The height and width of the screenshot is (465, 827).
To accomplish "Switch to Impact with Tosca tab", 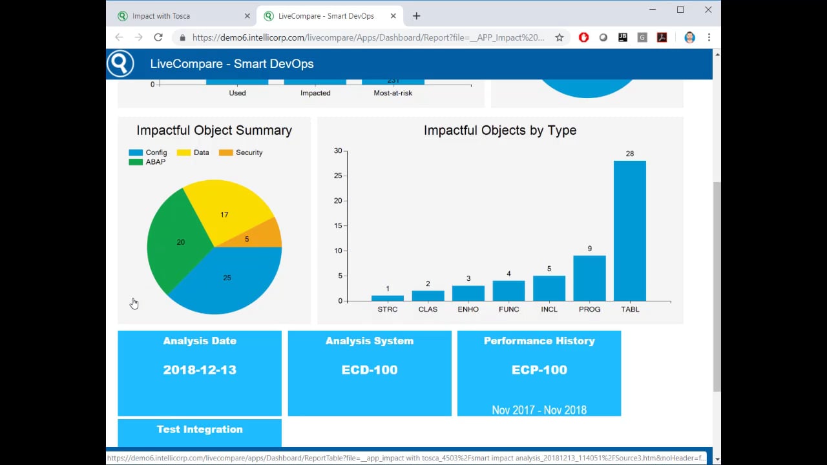I will 183,16.
